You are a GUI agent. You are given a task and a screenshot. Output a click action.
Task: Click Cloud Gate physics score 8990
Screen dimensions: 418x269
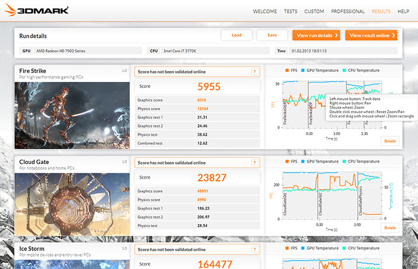coord(202,200)
